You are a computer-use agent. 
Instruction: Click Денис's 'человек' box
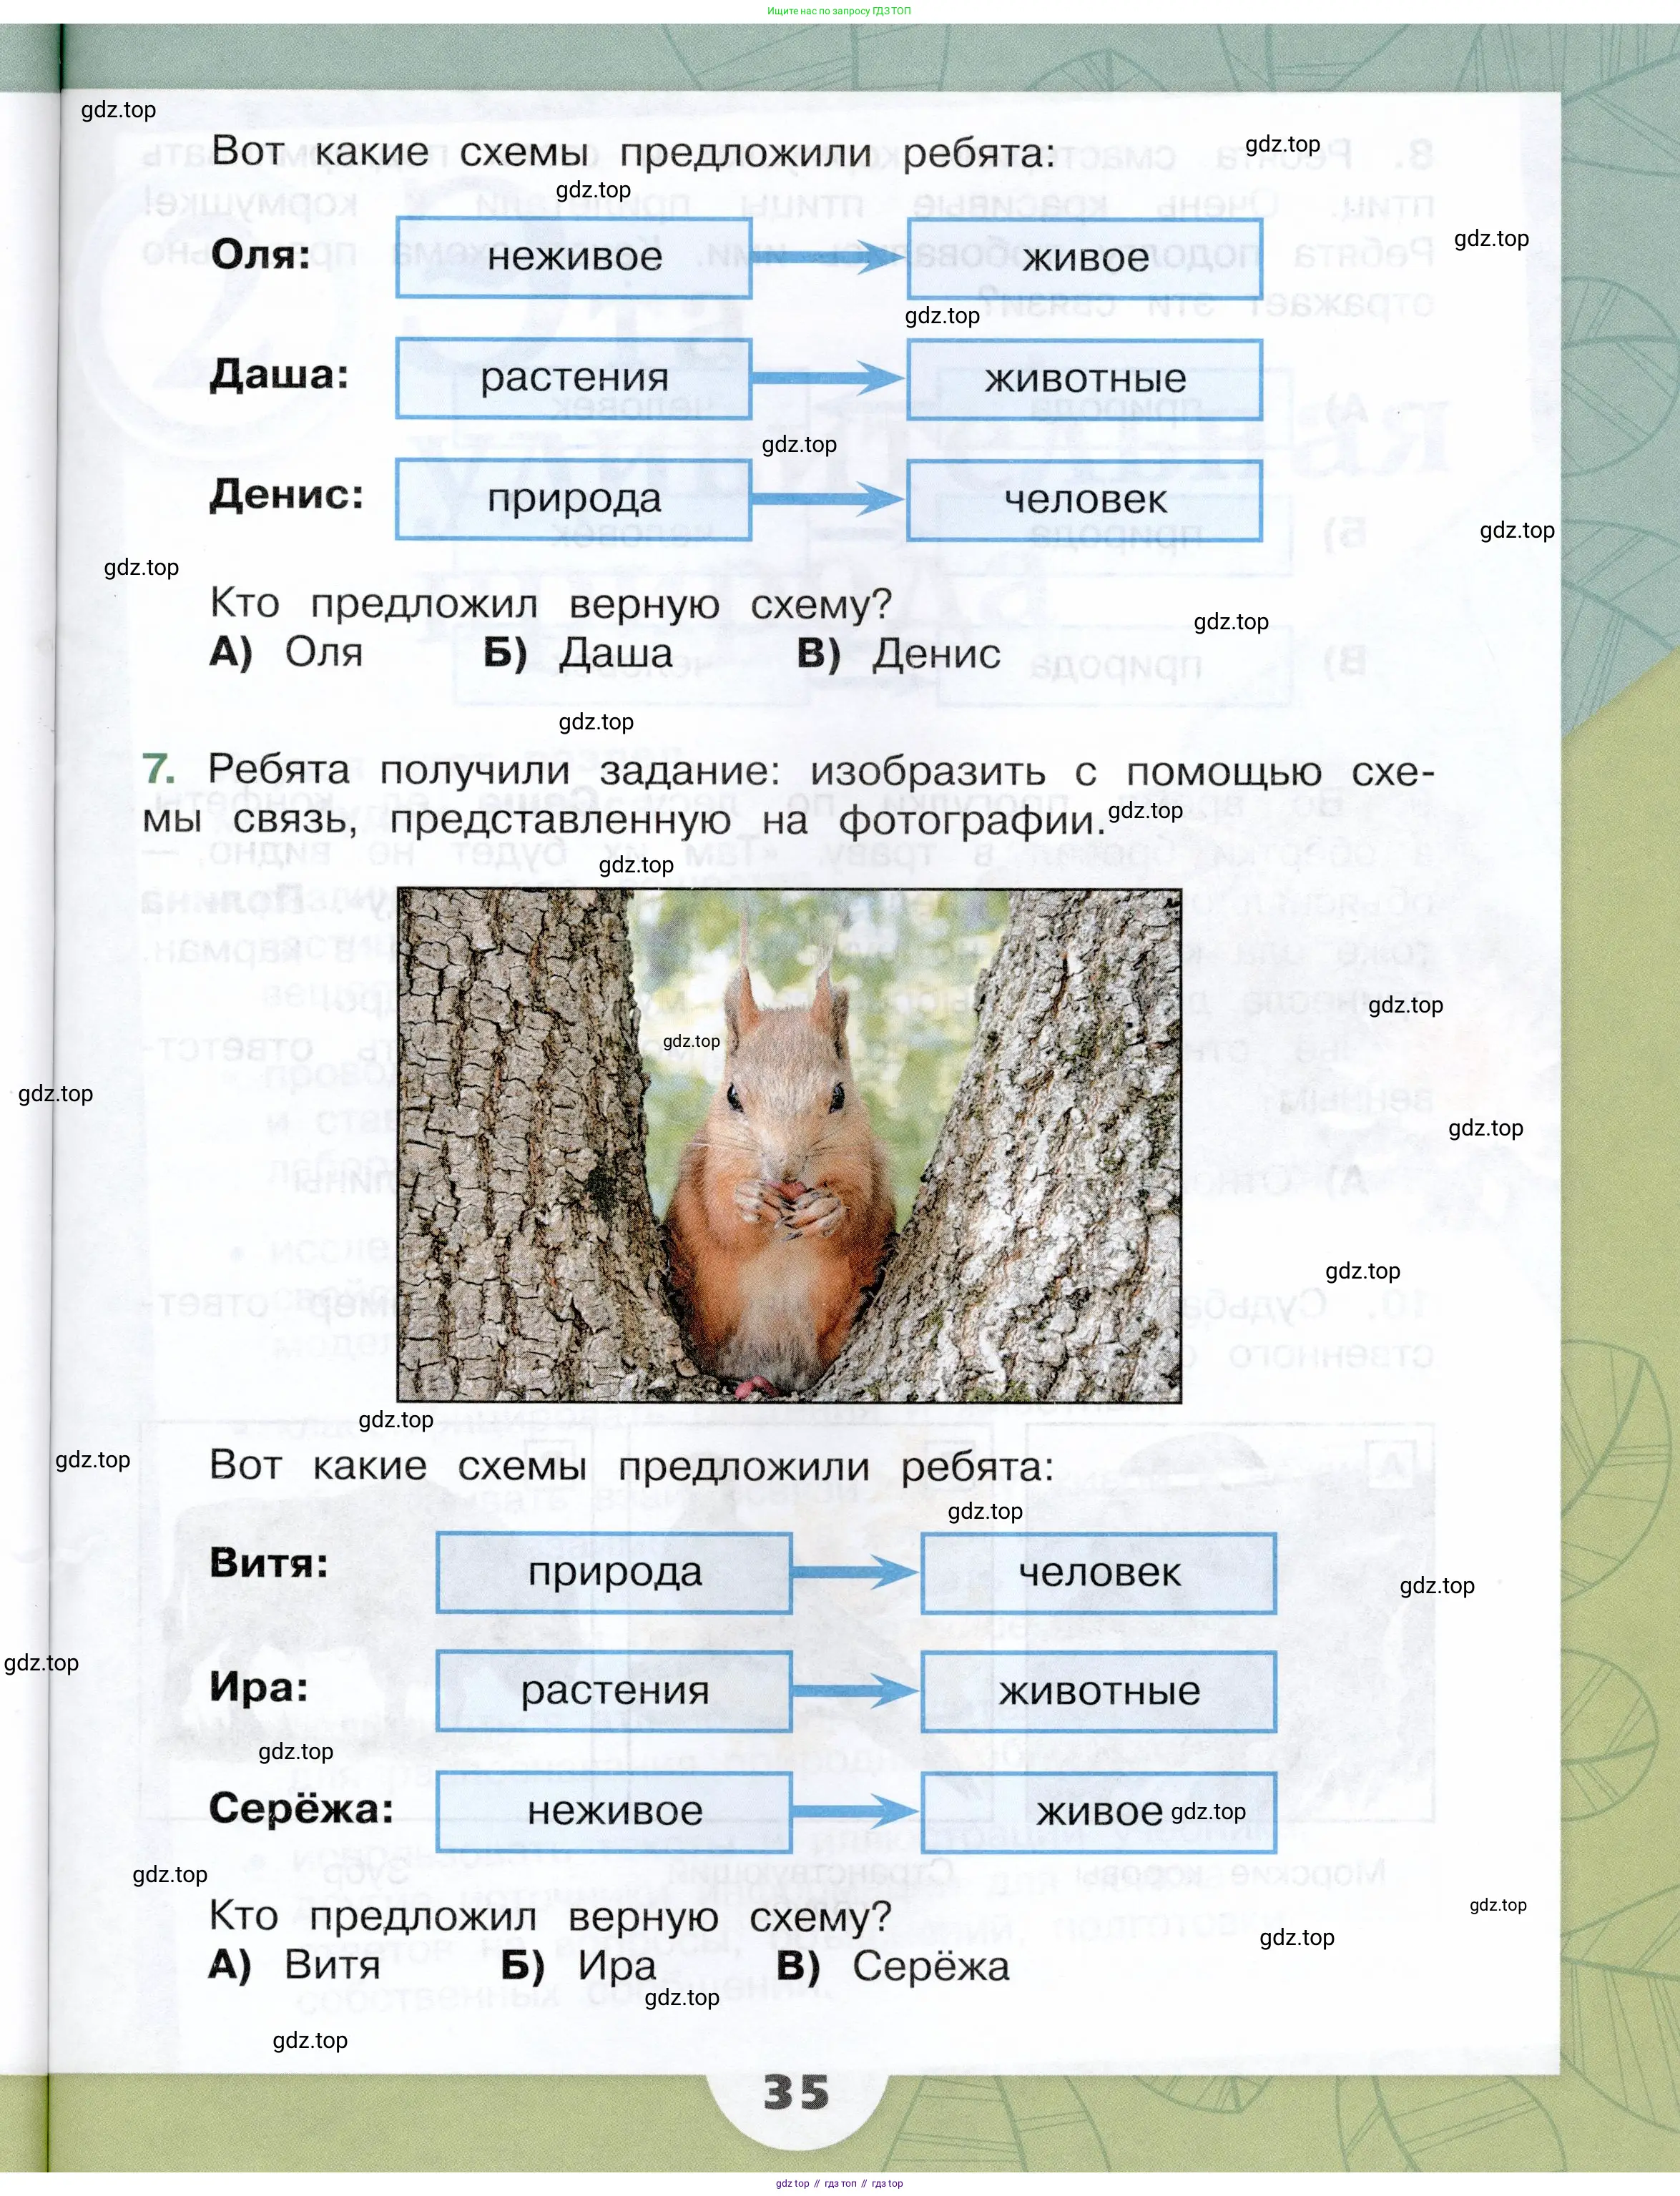pyautogui.click(x=1084, y=500)
